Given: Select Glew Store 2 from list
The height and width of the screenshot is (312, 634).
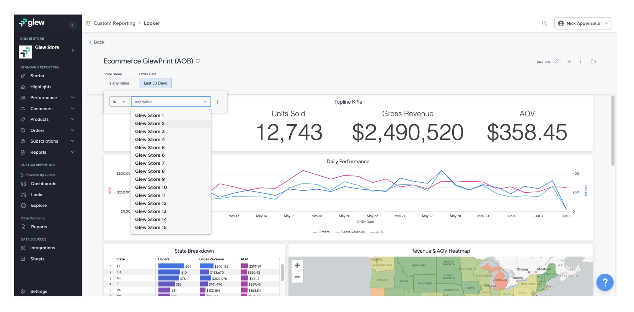Looking at the screenshot, I should (150, 123).
